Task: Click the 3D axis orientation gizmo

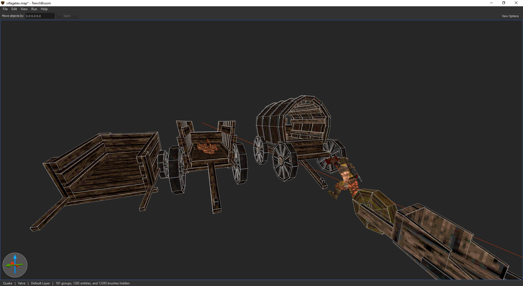Action: coord(15,265)
